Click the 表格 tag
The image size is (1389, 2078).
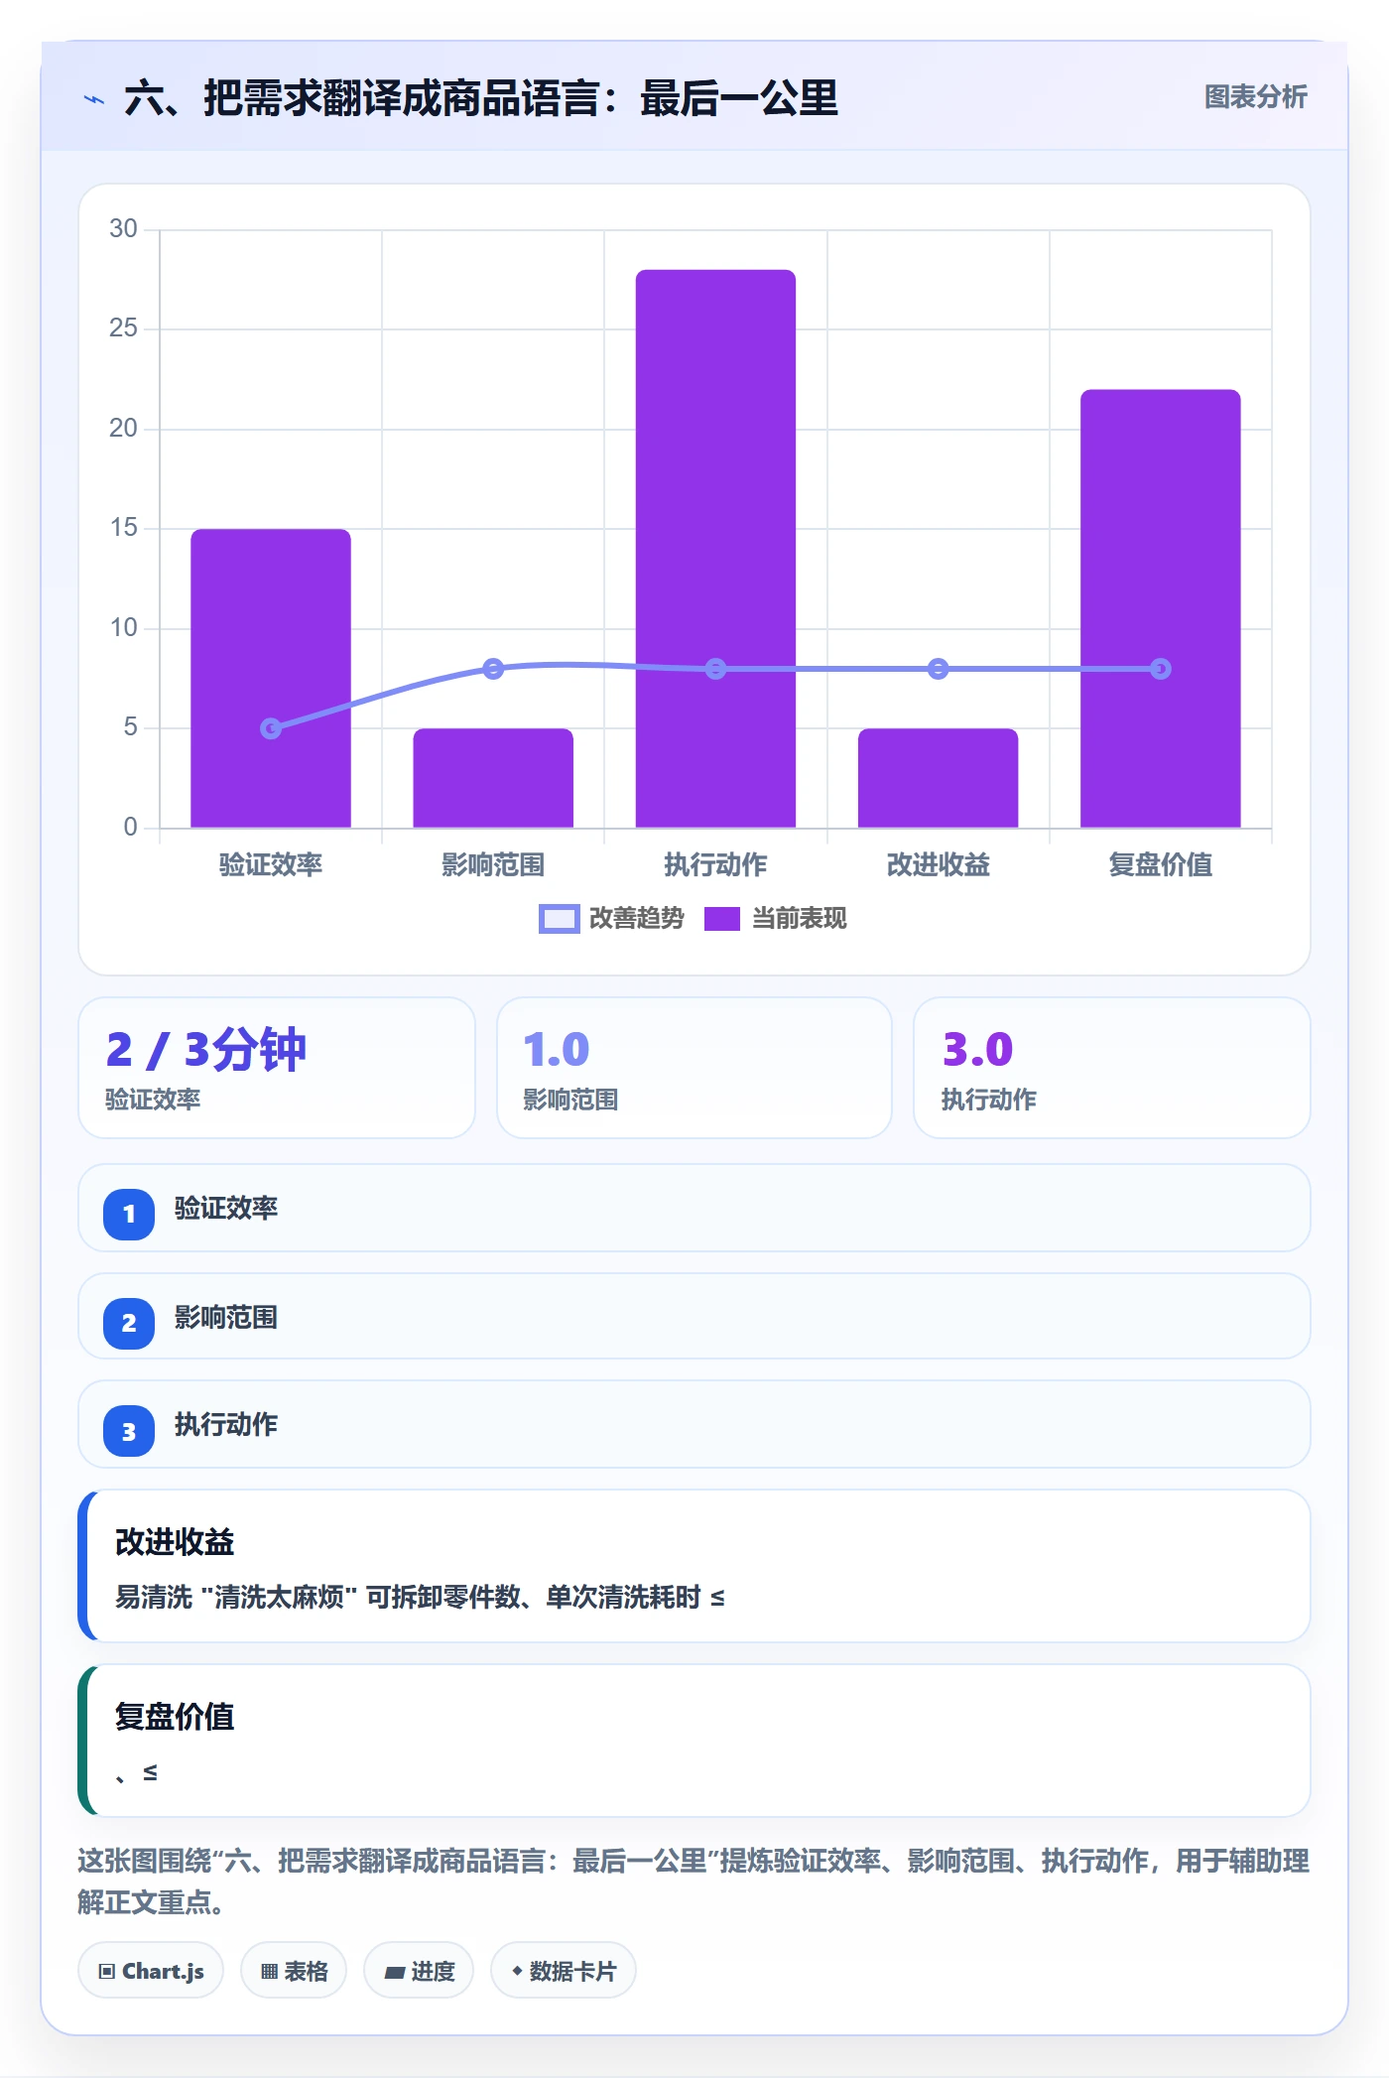tap(294, 1971)
